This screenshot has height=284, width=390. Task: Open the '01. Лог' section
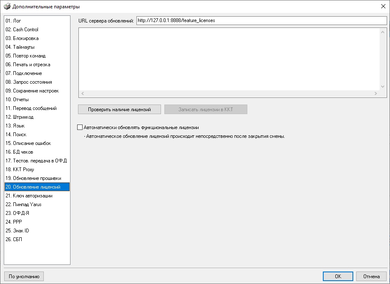pos(13,21)
